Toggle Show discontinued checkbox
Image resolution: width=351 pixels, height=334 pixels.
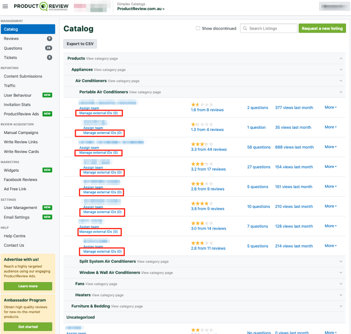(198, 28)
